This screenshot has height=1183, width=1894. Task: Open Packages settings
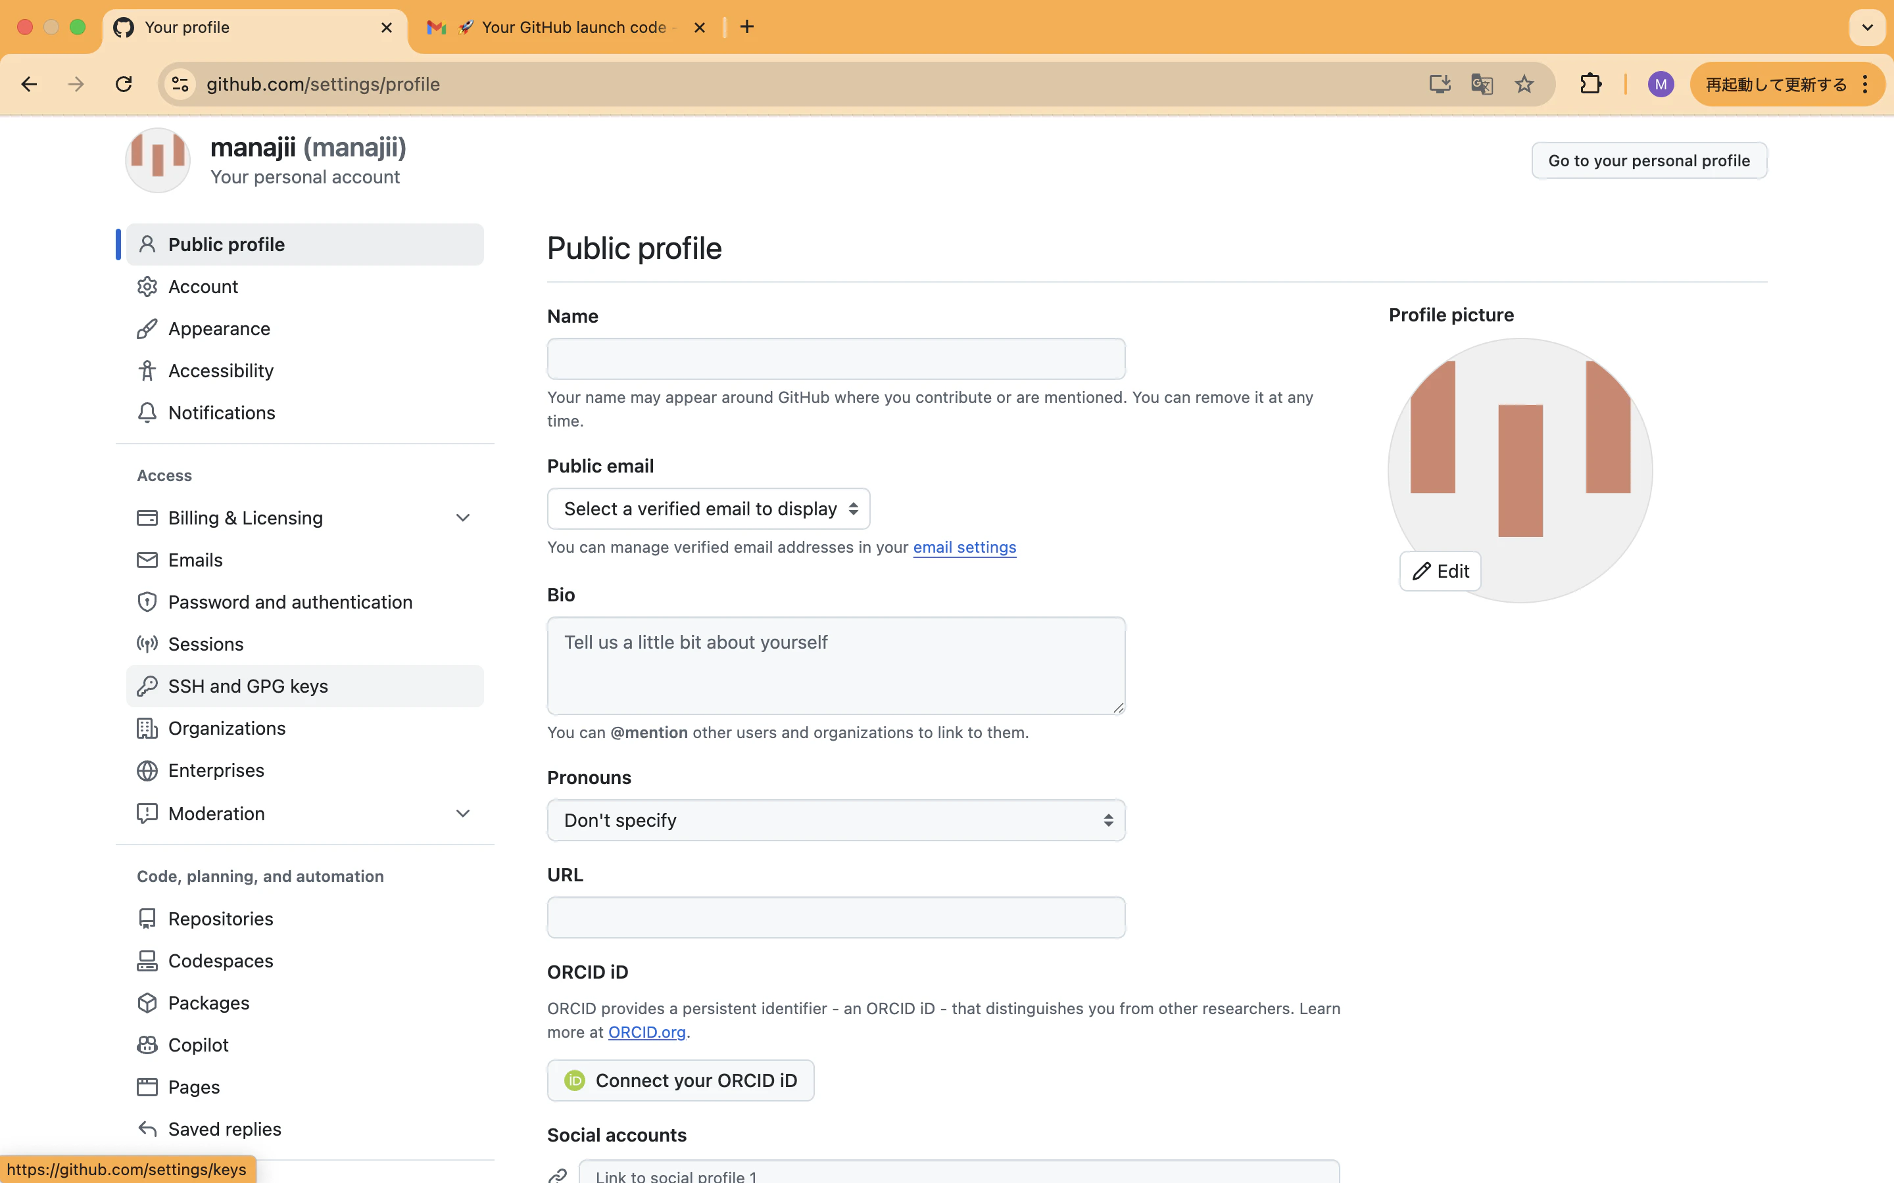pos(305,1003)
